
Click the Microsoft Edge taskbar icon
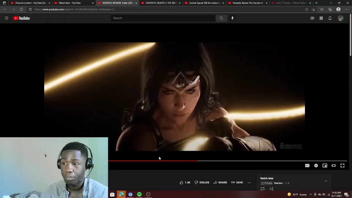tap(121, 194)
